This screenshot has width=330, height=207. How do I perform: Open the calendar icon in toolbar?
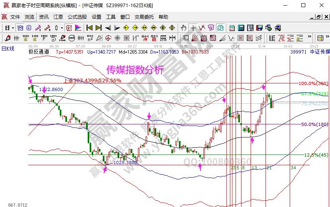(x=232, y=28)
